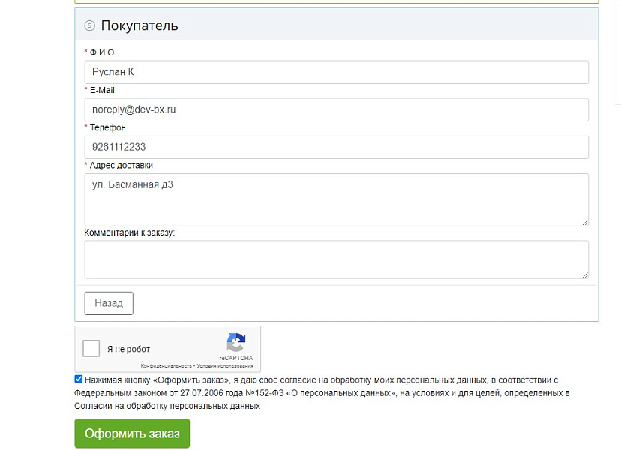Submit with the "Оформить заказ" button
Image resolution: width=621 pixels, height=450 pixels.
pos(132,433)
